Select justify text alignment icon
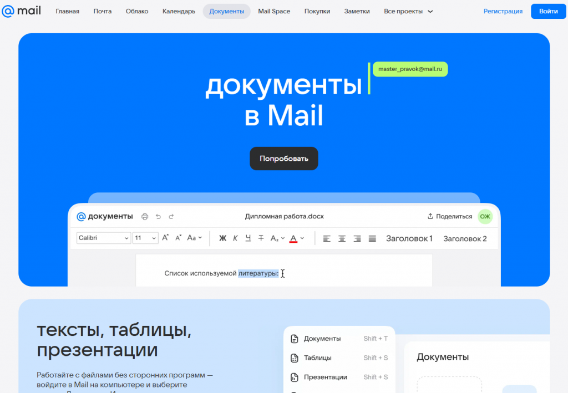Screen dimensions: 568x393 point(372,238)
